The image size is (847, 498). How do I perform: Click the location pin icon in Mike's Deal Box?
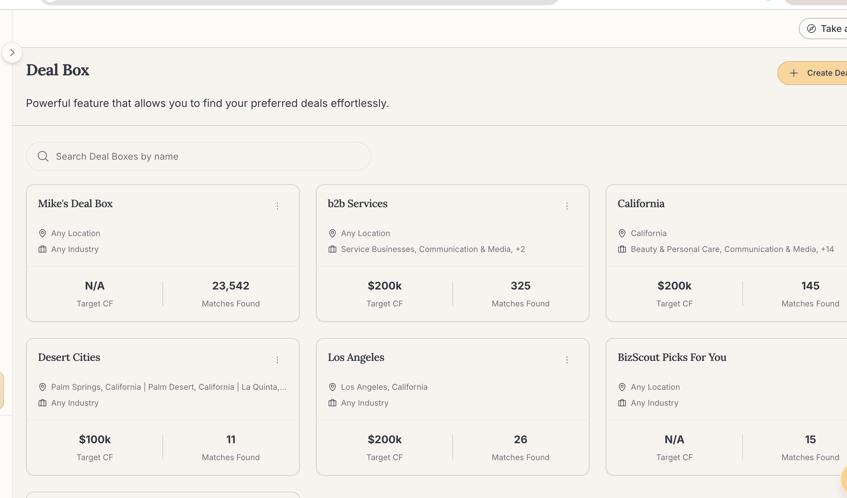point(43,233)
